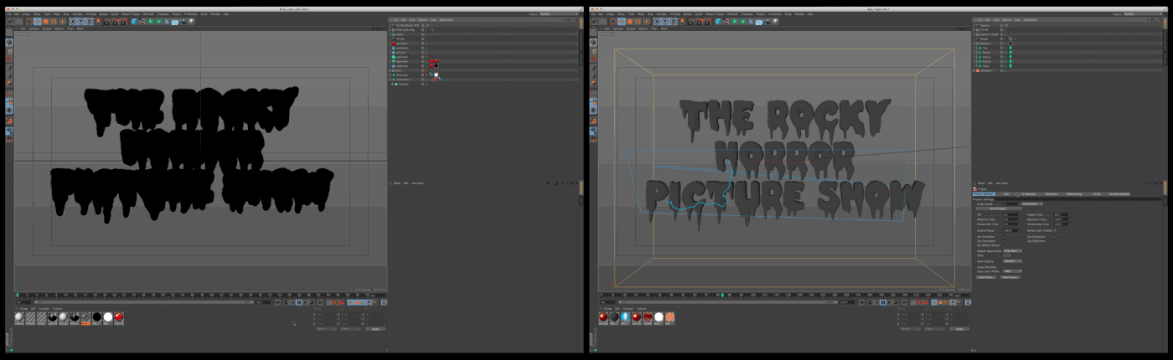Click the Load Preset button
Screen dimensions: 1173x360
(x=985, y=277)
